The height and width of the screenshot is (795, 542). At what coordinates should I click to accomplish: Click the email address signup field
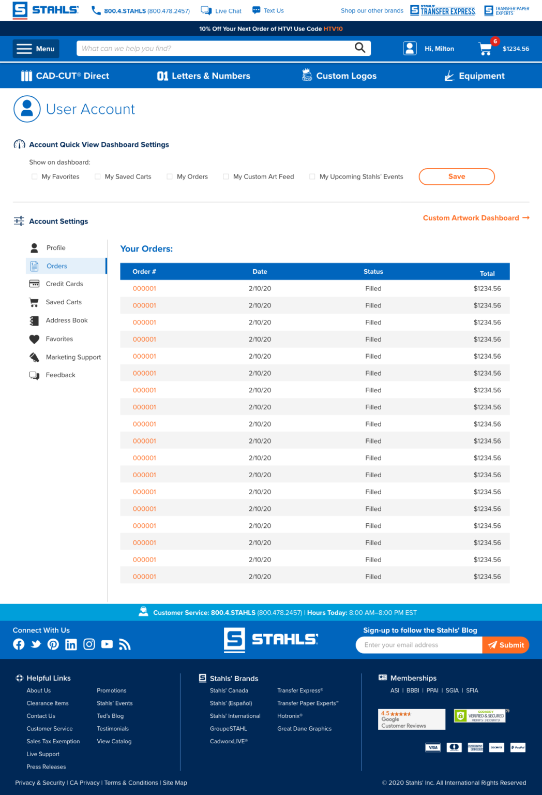coord(419,645)
